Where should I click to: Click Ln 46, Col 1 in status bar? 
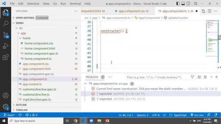click(126, 115)
